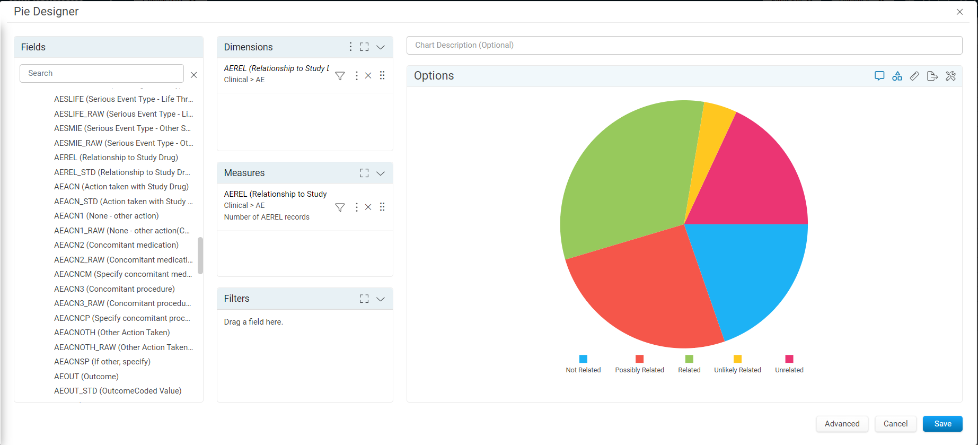Screen dimensions: 978x445
Task: Maximize the Dimensions panel
Action: 364,47
